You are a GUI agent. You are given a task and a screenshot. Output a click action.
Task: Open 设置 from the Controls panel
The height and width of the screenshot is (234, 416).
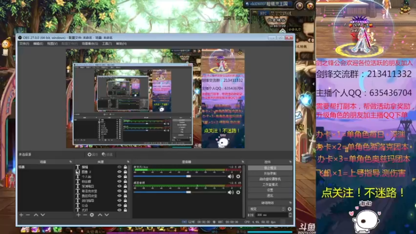[270, 190]
